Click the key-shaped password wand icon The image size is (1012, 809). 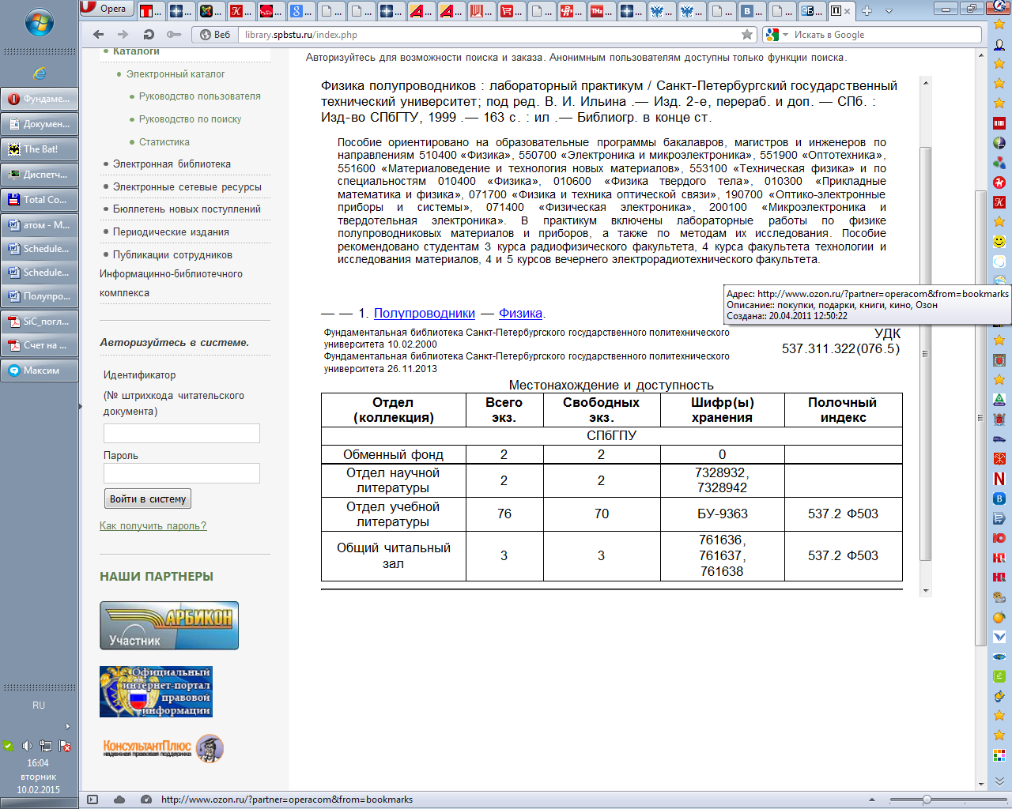174,34
